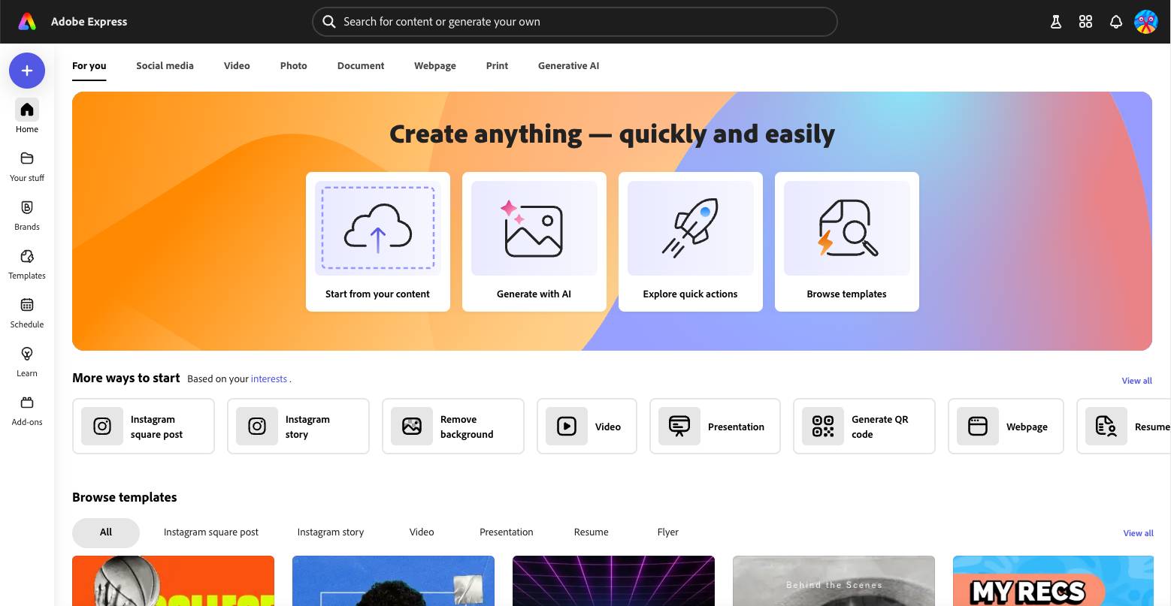Open the notifications bell
This screenshot has height=606, width=1171.
coord(1115,22)
